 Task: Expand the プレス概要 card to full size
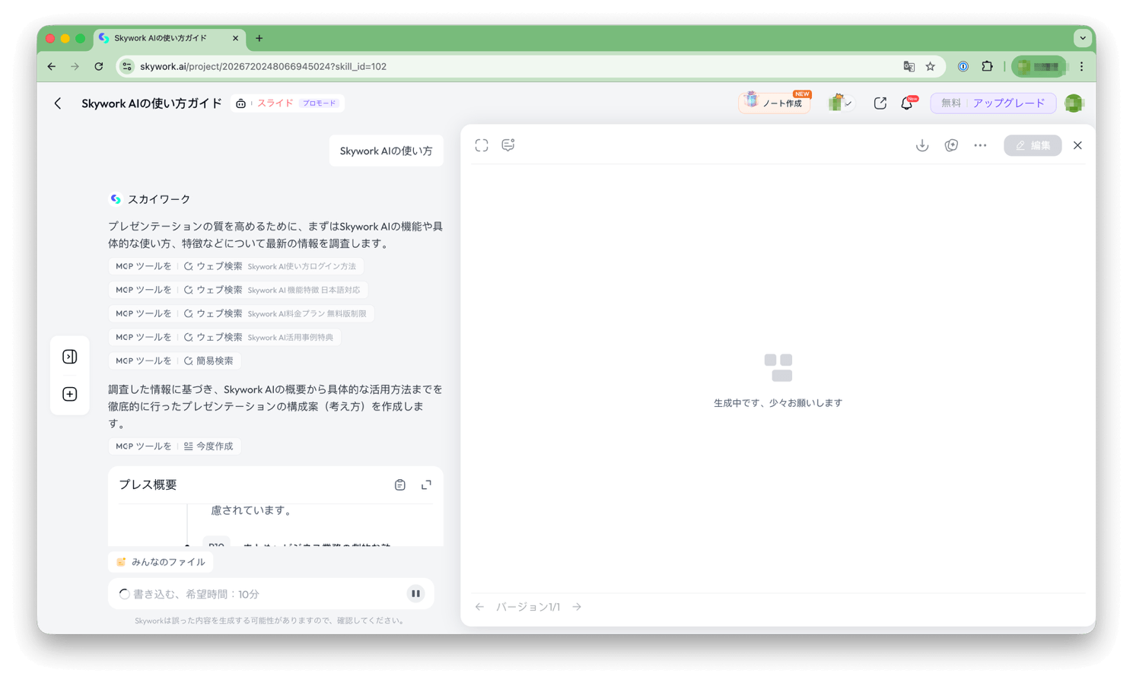[426, 485]
